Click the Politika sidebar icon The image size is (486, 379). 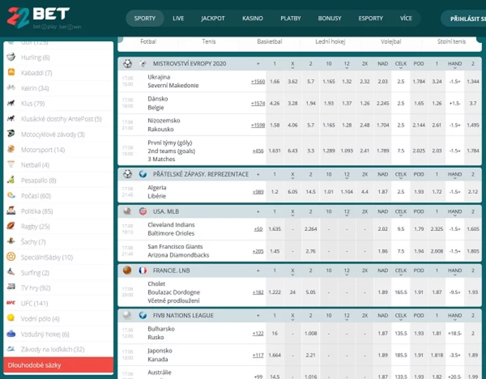tap(10, 211)
